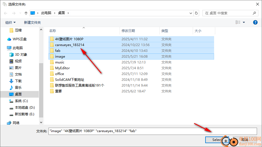Image resolution: width=262 pixels, height=147 pixels.
Task: Refresh the current folder view
Action: pos(196,13)
